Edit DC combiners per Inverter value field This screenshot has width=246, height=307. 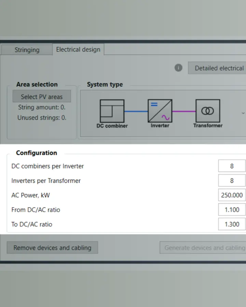[232, 166]
